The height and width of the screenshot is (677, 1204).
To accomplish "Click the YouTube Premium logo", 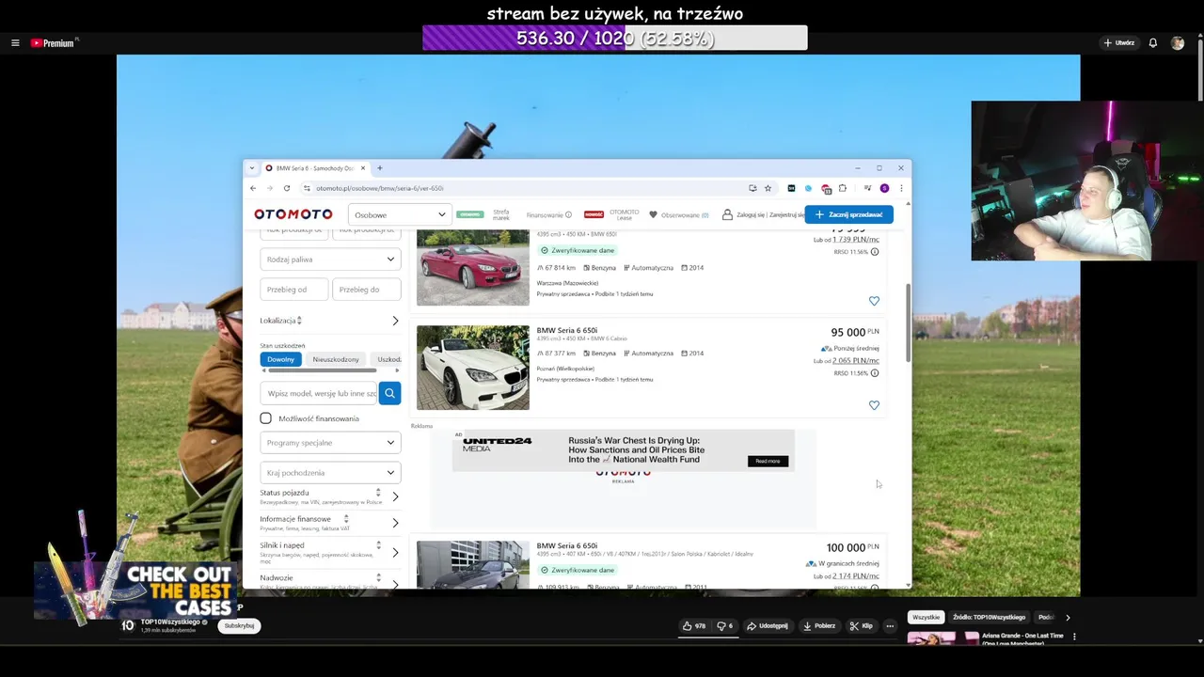I will tap(52, 43).
